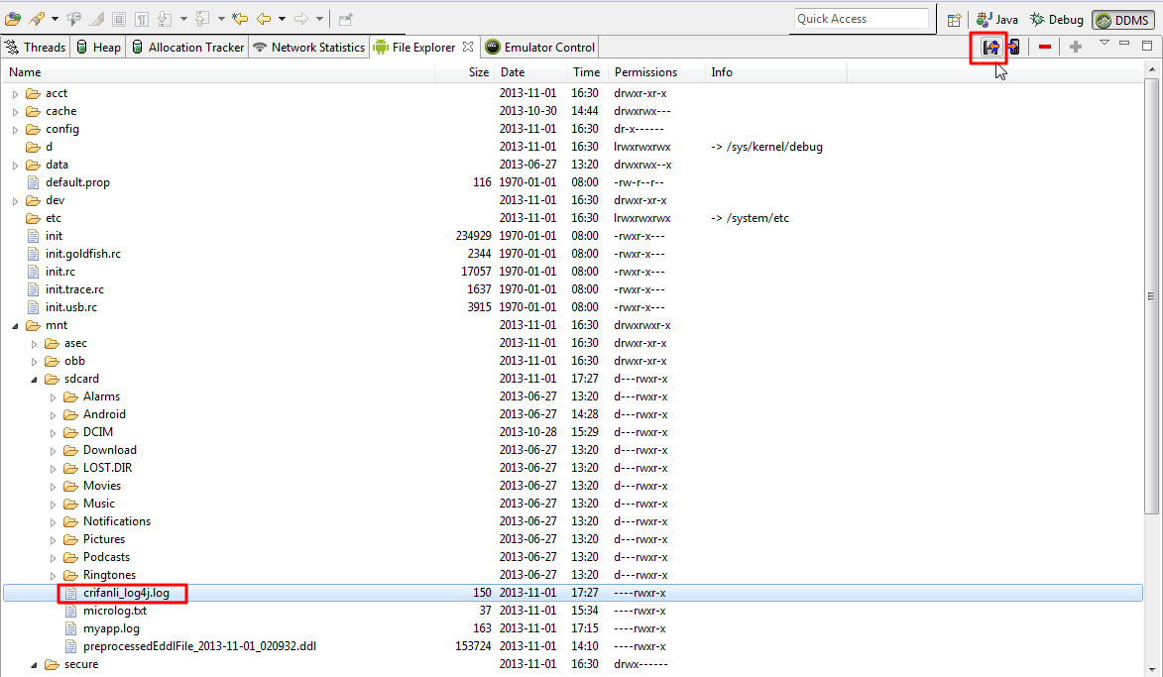
Task: Click into the Quick Access field
Action: point(862,19)
